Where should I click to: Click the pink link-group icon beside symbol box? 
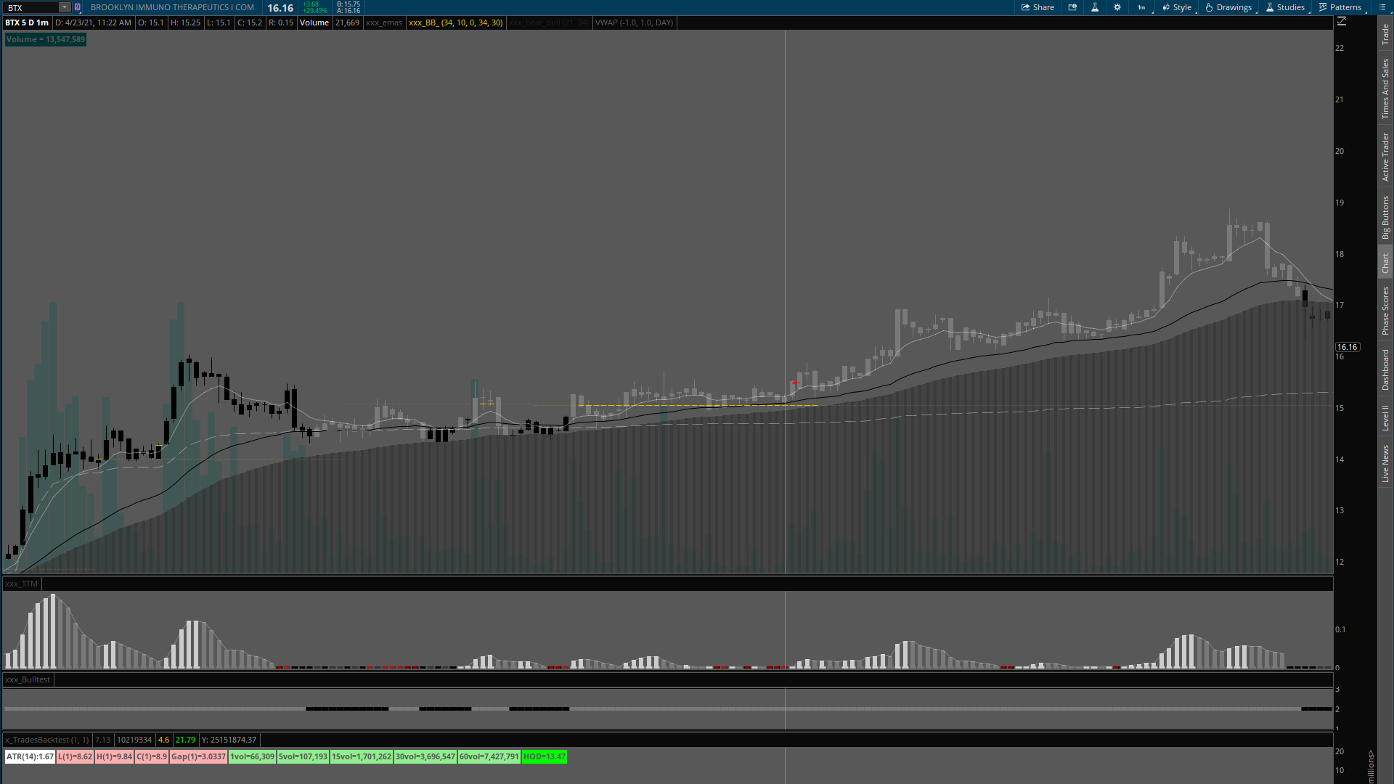coord(76,7)
